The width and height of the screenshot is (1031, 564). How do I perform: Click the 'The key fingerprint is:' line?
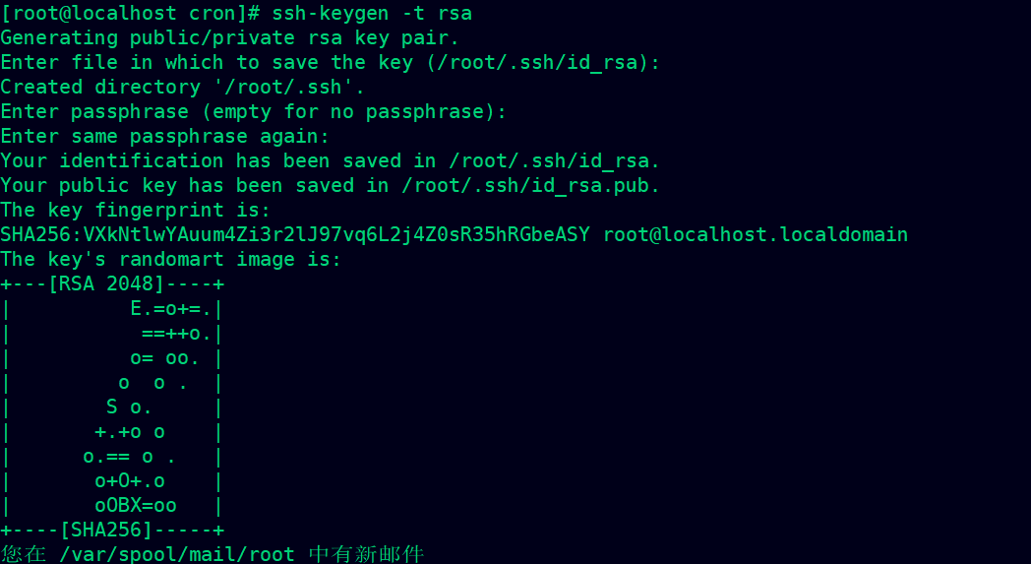(136, 210)
